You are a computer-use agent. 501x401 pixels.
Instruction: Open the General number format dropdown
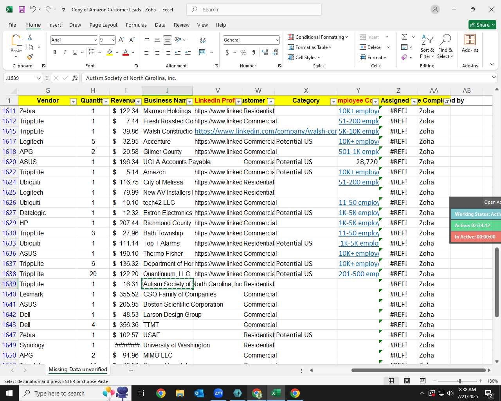pyautogui.click(x=277, y=40)
